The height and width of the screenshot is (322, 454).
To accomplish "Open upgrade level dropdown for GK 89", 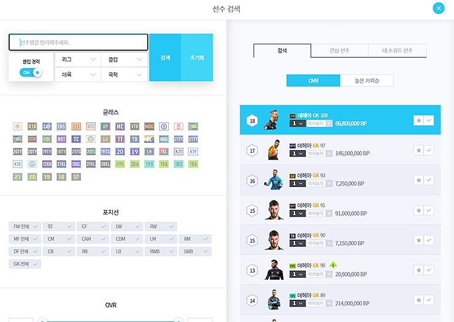I will pyautogui.click(x=298, y=303).
